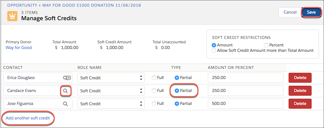The width and height of the screenshot is (324, 128).
Task: Click the 500.00 amount field
Action: click(246, 104)
